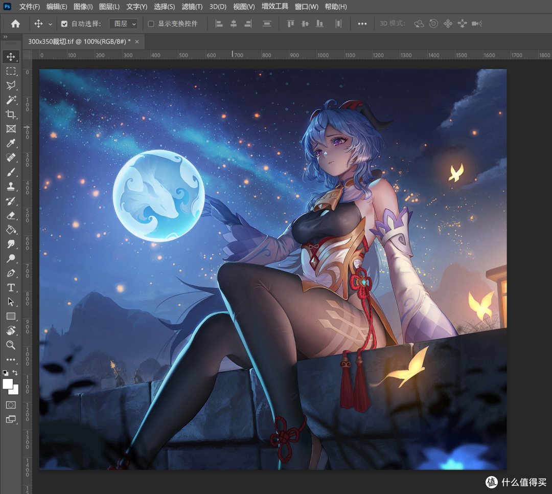Open the 增效工具 menu
The image size is (552, 494).
tap(275, 6)
